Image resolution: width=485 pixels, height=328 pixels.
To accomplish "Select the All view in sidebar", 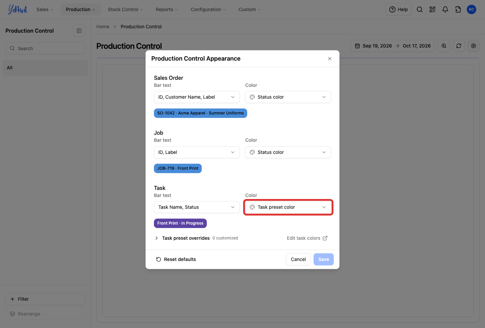I will pyautogui.click(x=45, y=68).
